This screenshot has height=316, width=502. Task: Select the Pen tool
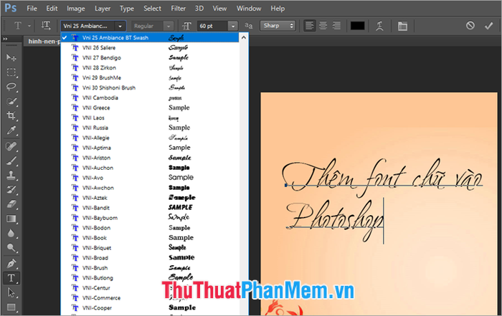[11, 264]
